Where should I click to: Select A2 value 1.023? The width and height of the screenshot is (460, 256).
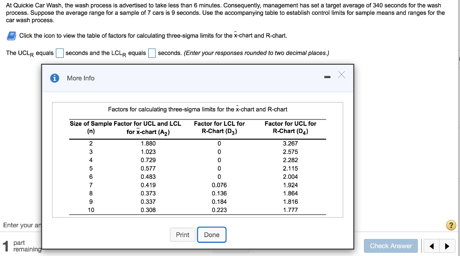pyautogui.click(x=148, y=152)
